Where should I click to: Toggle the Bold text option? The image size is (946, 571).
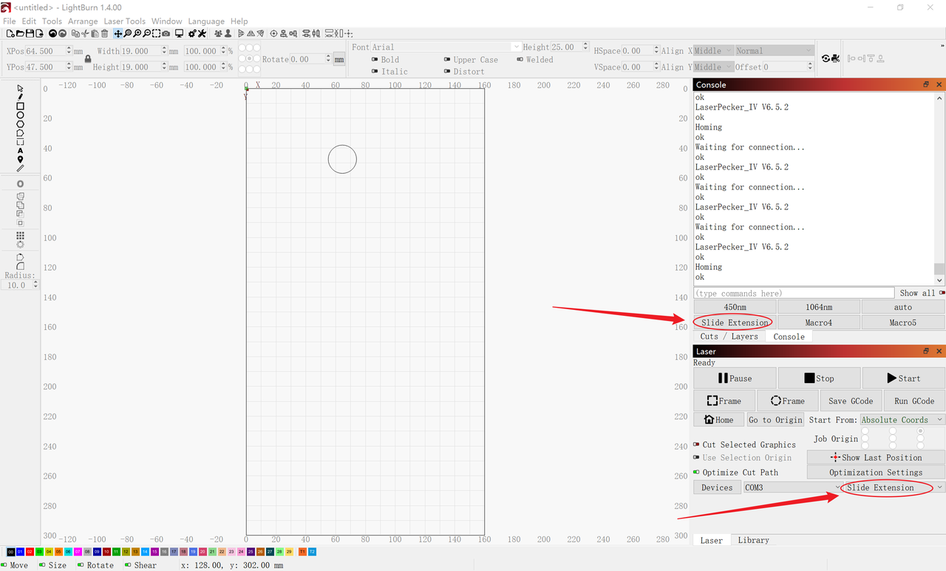pyautogui.click(x=375, y=60)
